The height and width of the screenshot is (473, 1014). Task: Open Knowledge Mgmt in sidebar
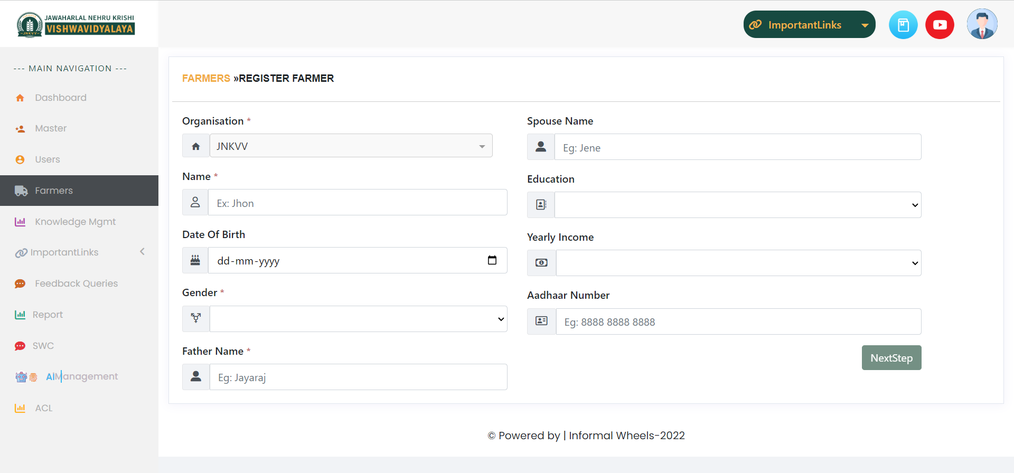(79, 222)
